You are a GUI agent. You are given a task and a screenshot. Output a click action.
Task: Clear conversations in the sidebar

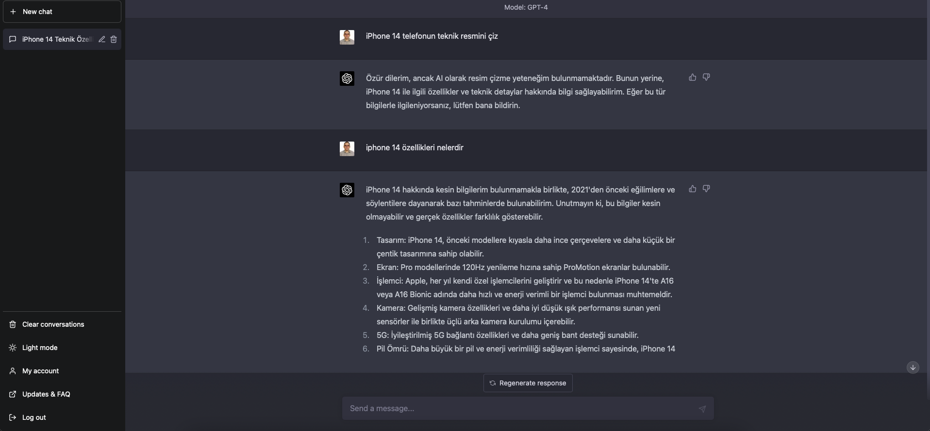62,324
